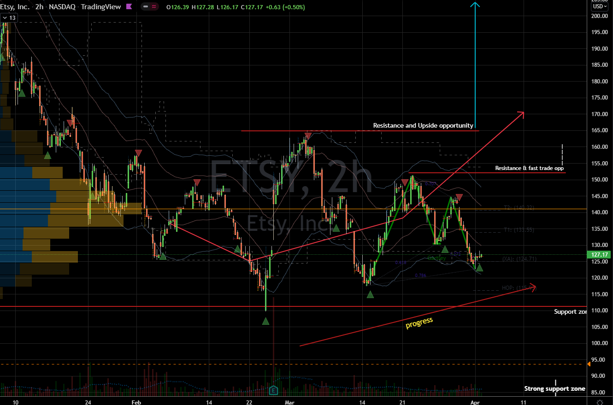Click the 150.00 price scale label
This screenshot has width=613, height=405.
tap(600, 180)
